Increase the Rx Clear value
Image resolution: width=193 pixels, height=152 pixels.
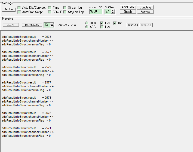tap(113, 11)
